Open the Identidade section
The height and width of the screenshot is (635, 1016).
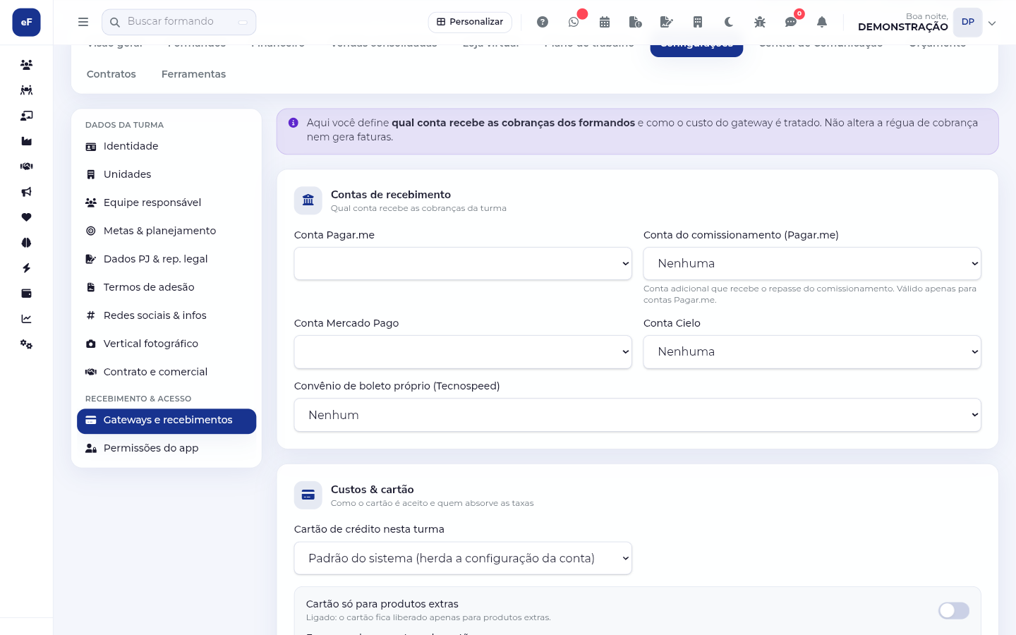167,146
